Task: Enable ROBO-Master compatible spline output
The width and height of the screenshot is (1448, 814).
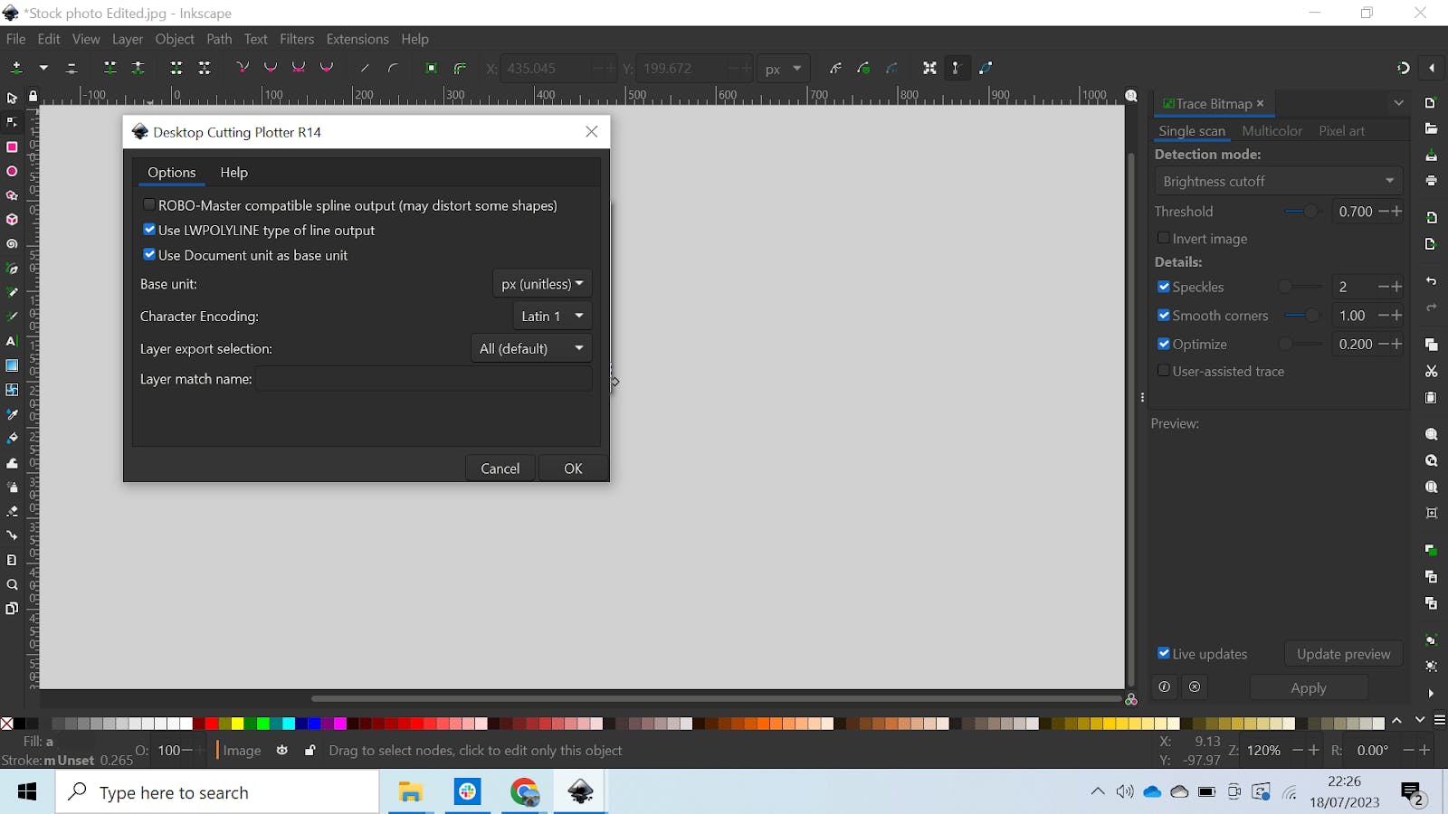Action: (148, 204)
